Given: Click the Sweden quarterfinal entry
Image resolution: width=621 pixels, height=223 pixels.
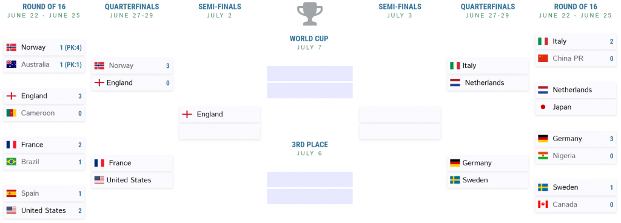Looking at the screenshot, I should click(x=488, y=180).
